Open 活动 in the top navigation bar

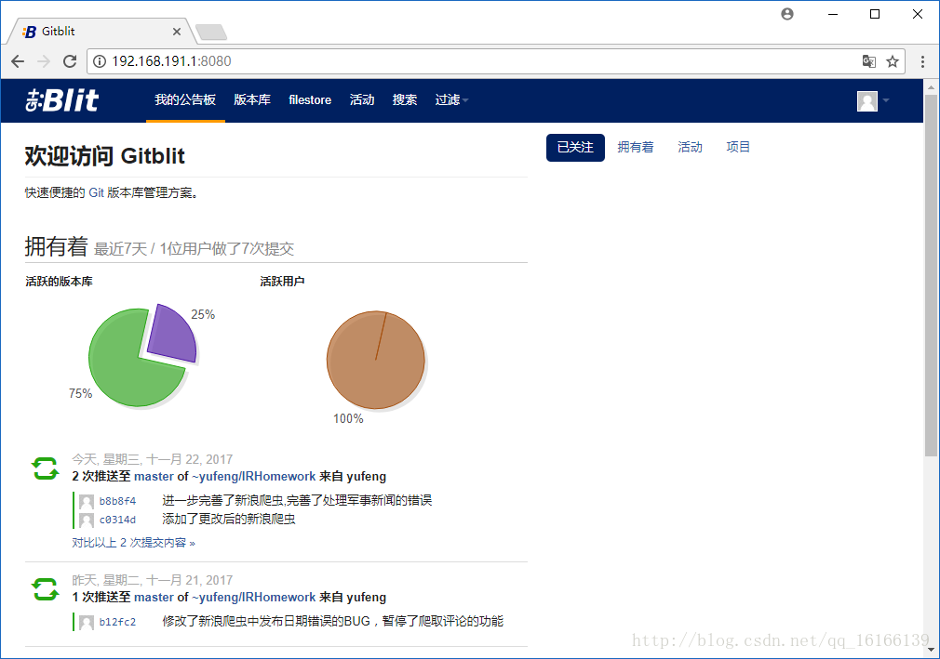pyautogui.click(x=362, y=100)
